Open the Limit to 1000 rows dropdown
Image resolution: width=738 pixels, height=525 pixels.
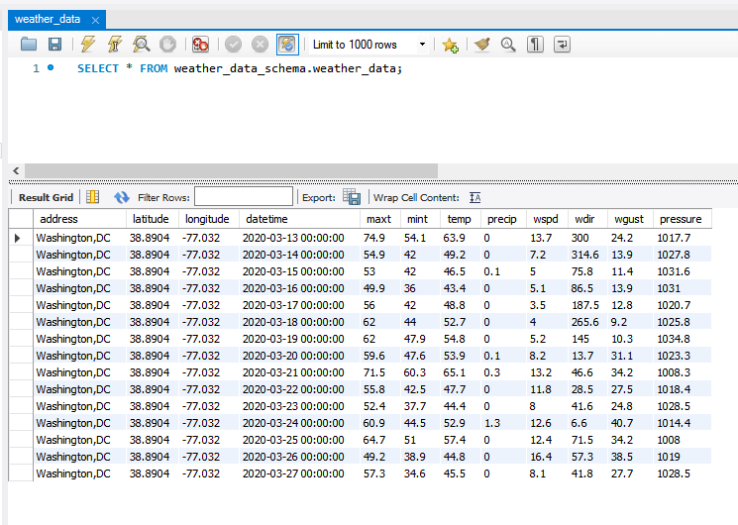[423, 45]
